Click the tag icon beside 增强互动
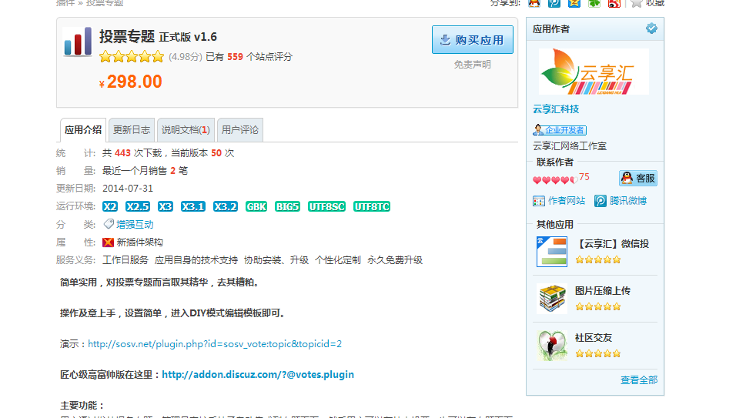Image resolution: width=736 pixels, height=418 pixels. [x=109, y=224]
